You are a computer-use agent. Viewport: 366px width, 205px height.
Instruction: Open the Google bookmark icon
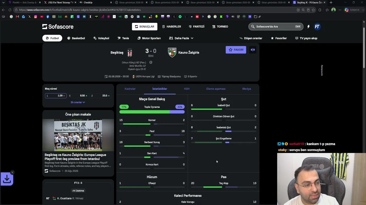click(11, 17)
